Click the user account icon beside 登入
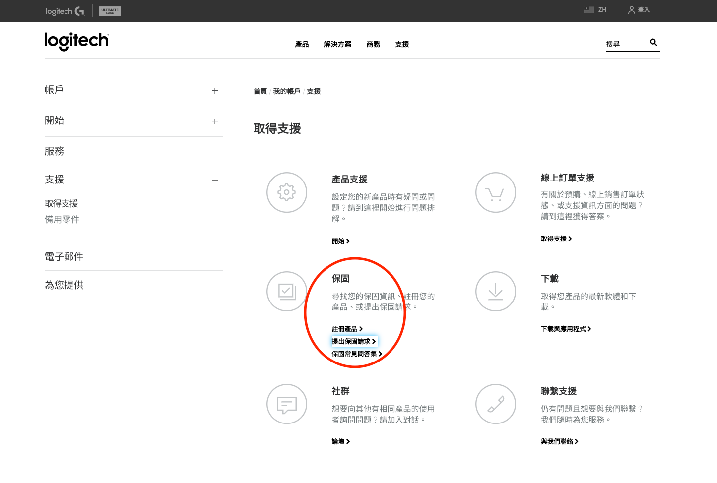The image size is (717, 483). 632,10
